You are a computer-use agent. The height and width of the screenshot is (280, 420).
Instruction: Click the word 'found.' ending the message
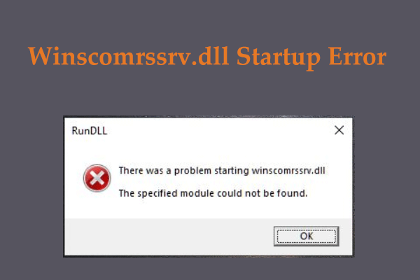pos(292,193)
